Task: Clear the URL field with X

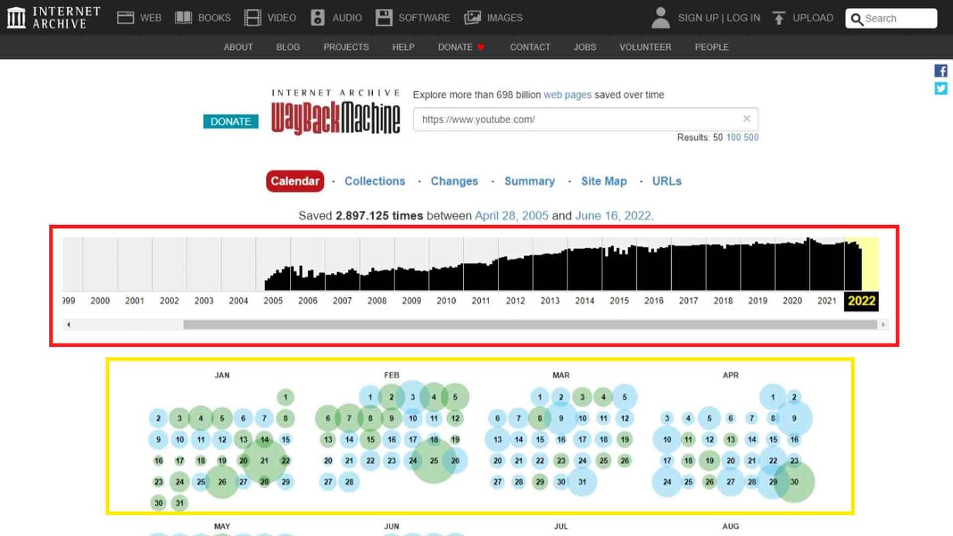Action: click(x=746, y=119)
